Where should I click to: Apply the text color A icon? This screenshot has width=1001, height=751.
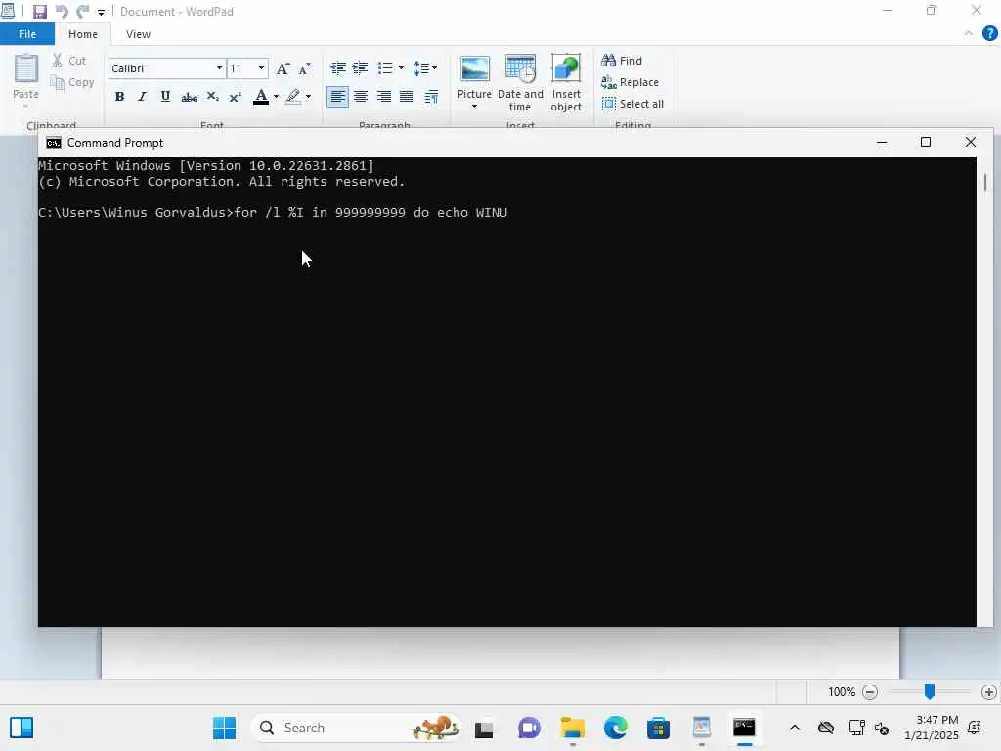point(260,97)
